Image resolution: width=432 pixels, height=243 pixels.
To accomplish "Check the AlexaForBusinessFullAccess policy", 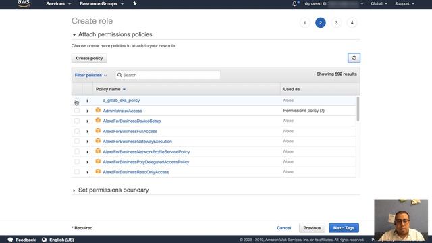I will click(x=77, y=131).
